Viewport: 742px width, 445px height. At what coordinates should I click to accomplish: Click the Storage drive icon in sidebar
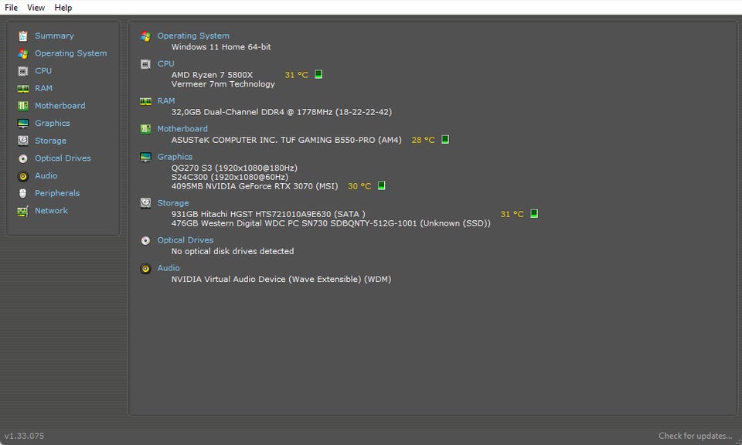(22, 141)
